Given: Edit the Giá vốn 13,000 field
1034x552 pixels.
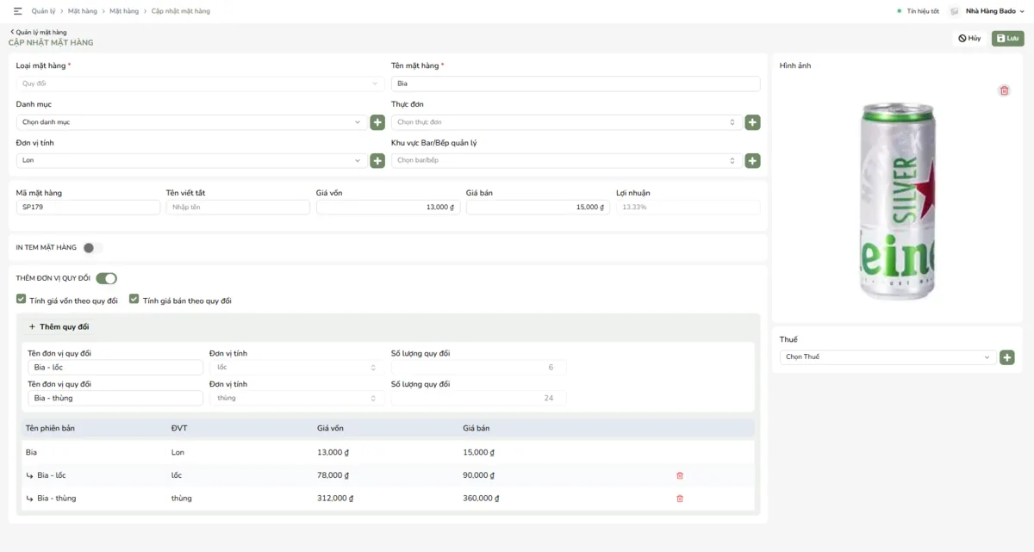Looking at the screenshot, I should coord(388,208).
